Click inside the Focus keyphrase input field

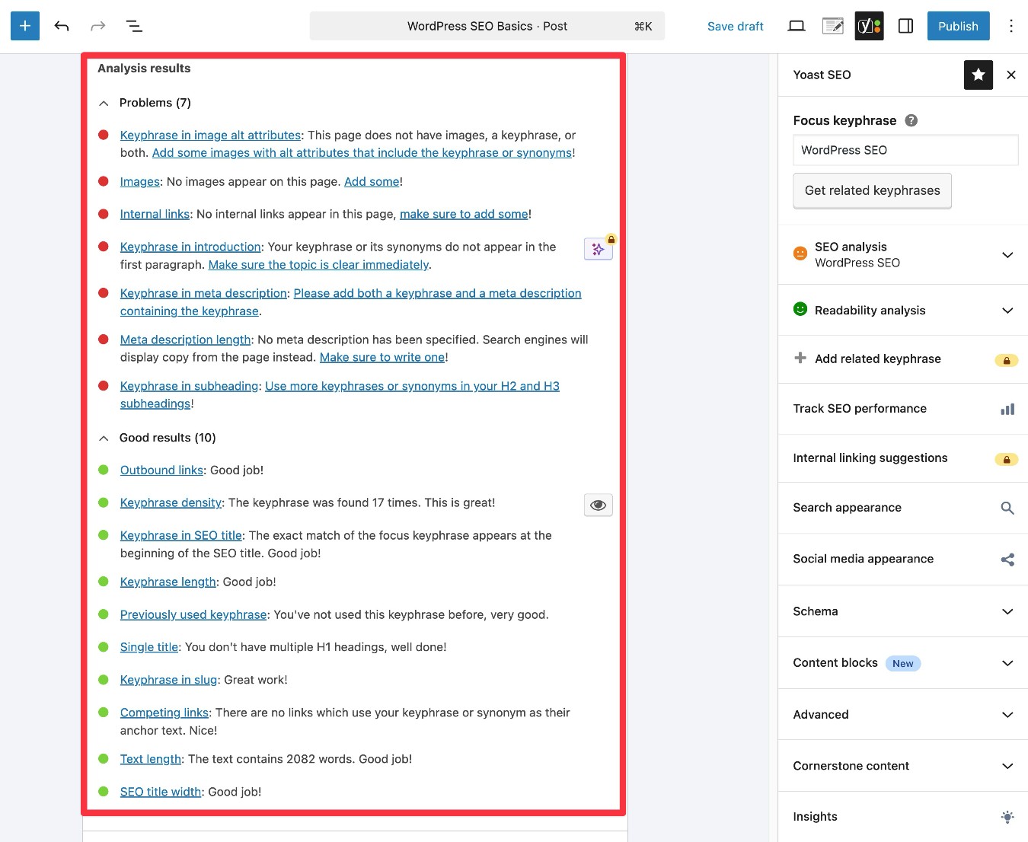tap(905, 150)
